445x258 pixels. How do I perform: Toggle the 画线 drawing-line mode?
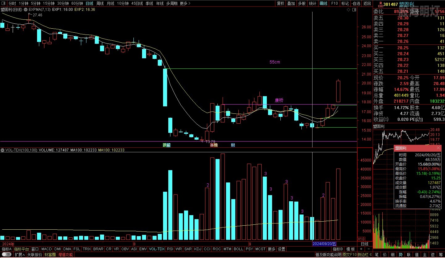click(x=323, y=3)
